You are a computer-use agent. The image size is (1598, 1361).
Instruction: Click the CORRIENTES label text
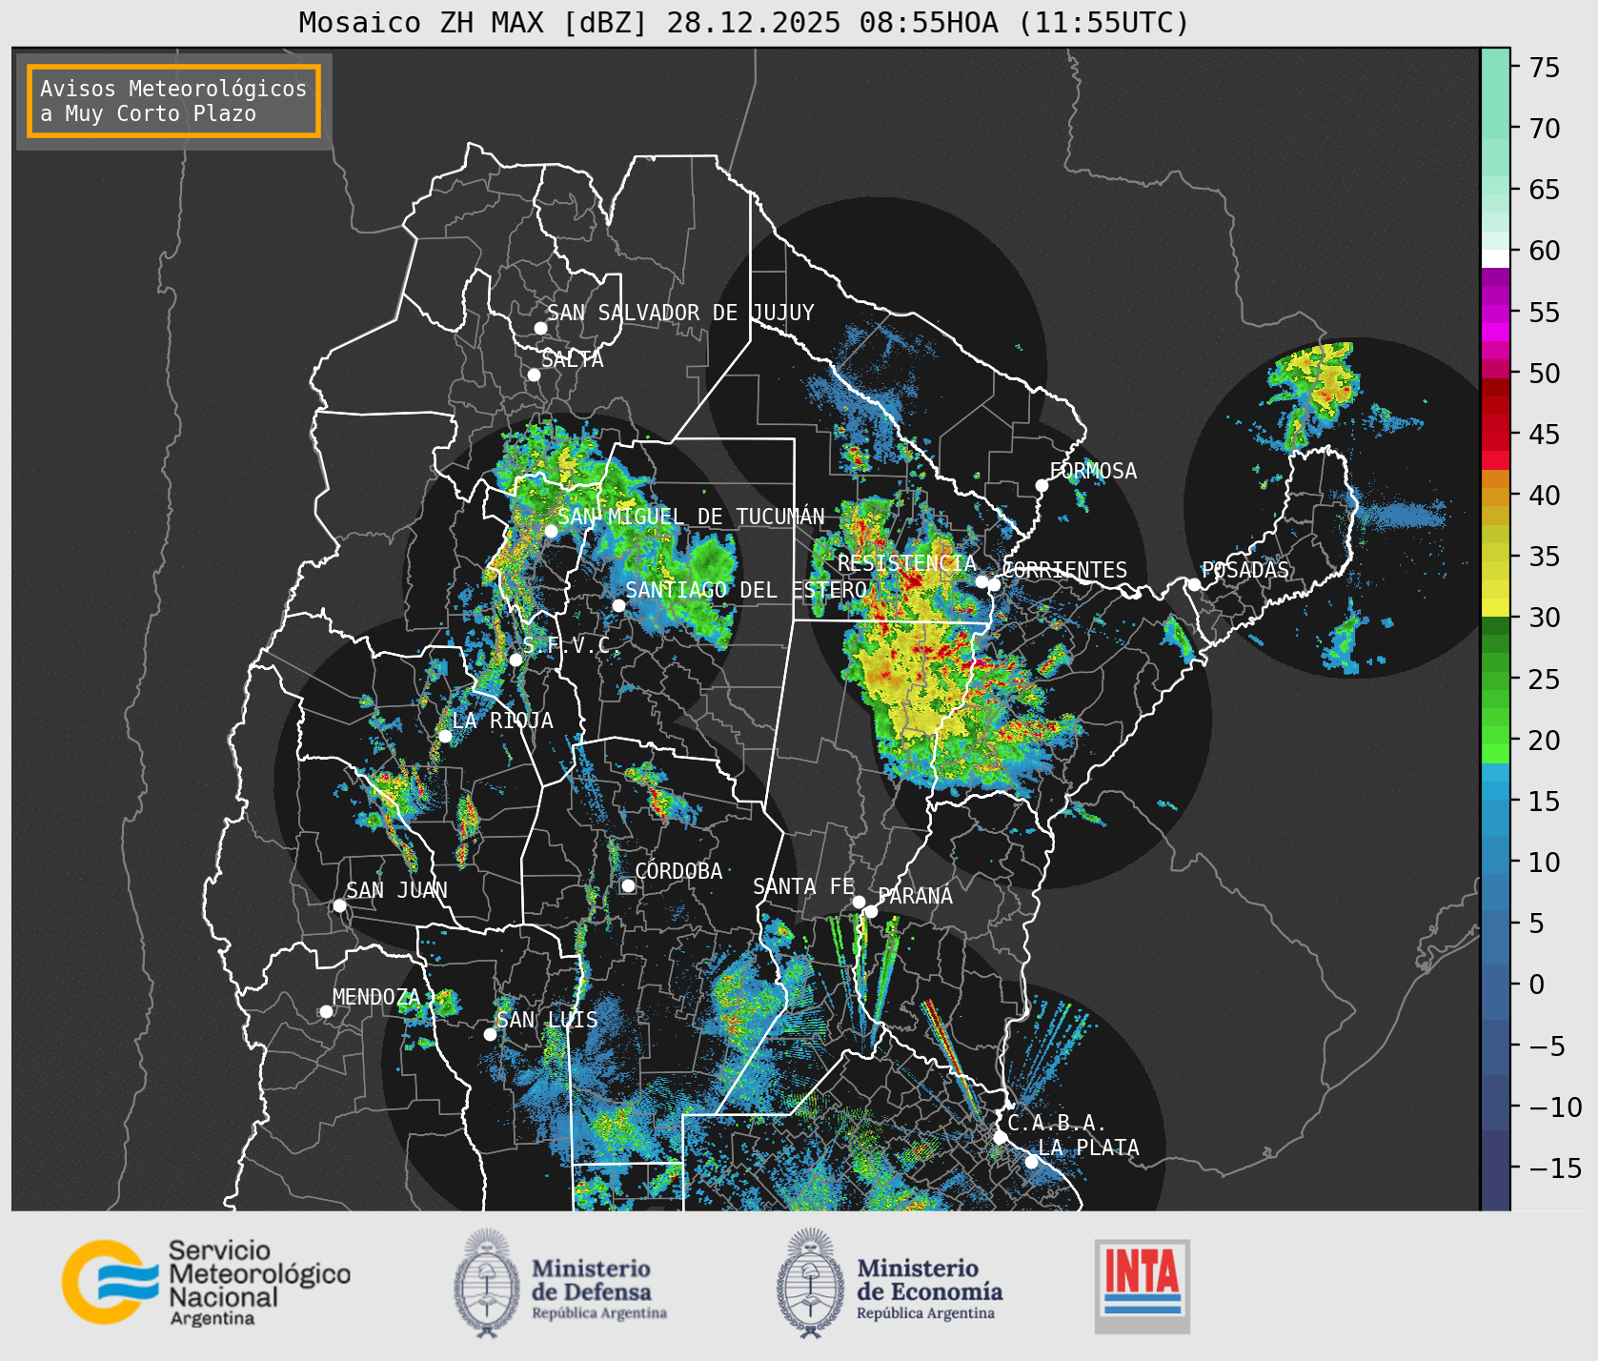coord(1064,570)
